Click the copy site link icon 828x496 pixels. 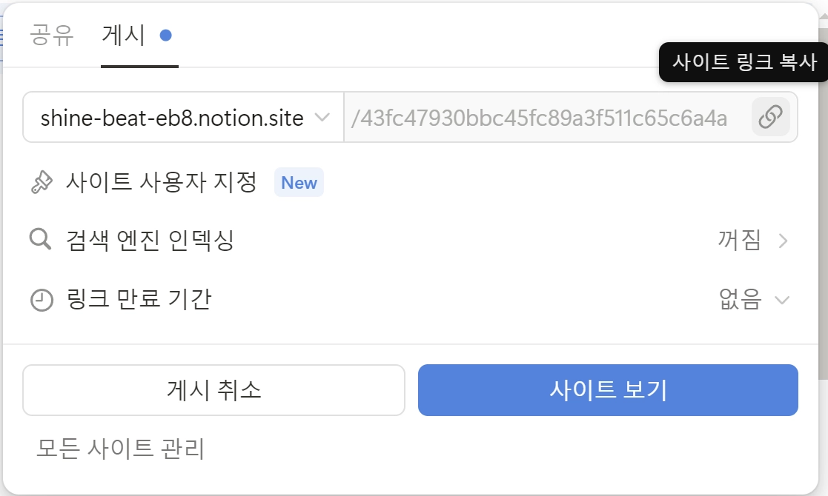(770, 117)
